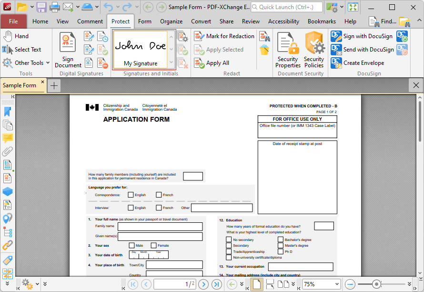Activate the Select Text tool

point(21,50)
